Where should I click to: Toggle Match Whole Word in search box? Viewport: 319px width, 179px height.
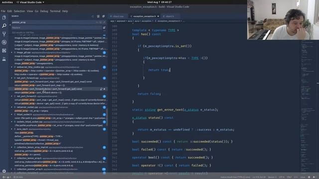click(x=101, y=22)
